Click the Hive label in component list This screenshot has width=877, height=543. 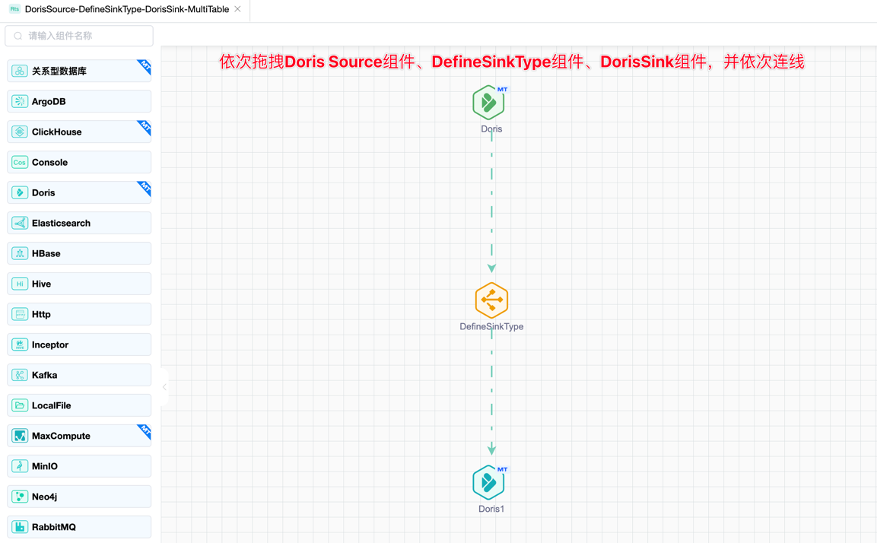click(41, 284)
